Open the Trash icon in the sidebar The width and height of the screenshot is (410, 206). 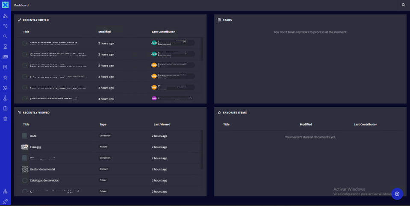tap(5, 118)
